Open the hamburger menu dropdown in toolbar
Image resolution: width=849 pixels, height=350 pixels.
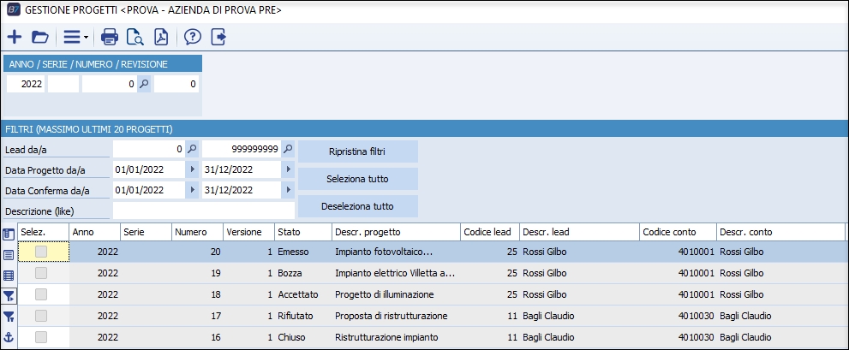pos(75,37)
